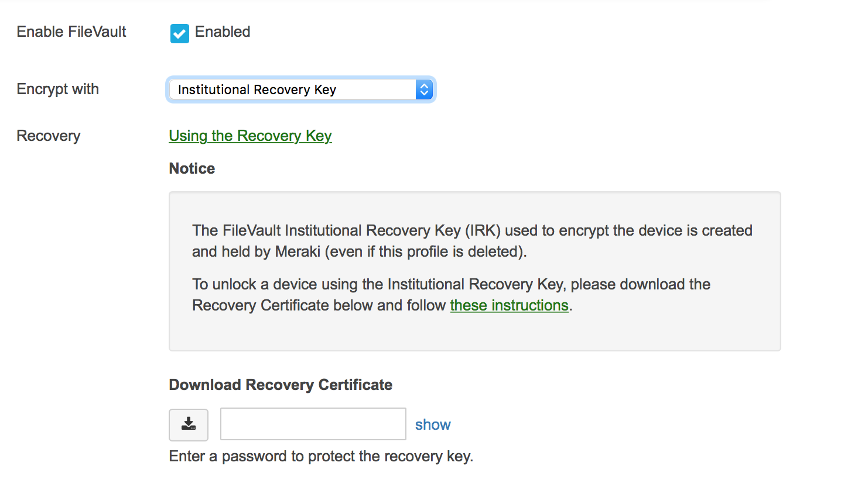Select the download icon beside the password field
This screenshot has width=841, height=497.
(x=188, y=425)
